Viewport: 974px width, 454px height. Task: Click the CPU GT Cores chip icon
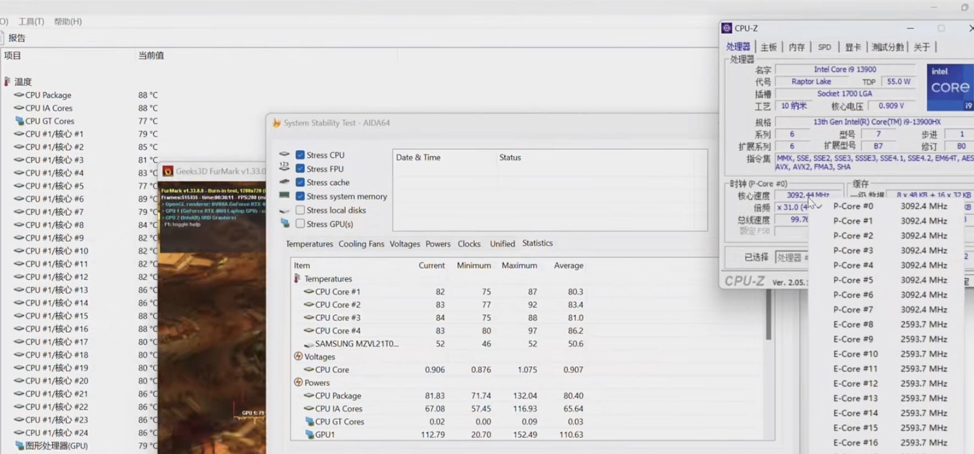19,120
